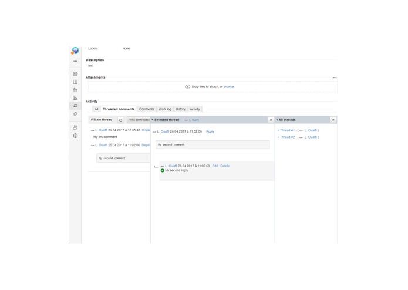Viewport: 408px width, 290px height.
Task: Click Display link on the 11:02:06 comment
Action: 146,145
